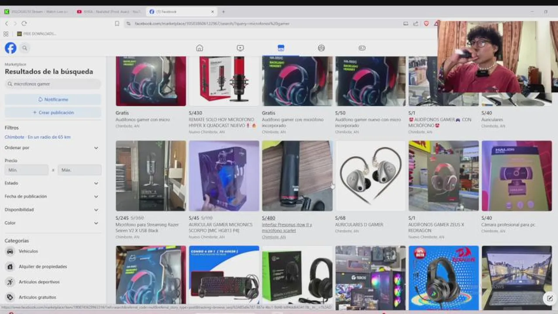Change location Chimbote radio 65 km
Screen dimensions: 558x314
point(38,137)
